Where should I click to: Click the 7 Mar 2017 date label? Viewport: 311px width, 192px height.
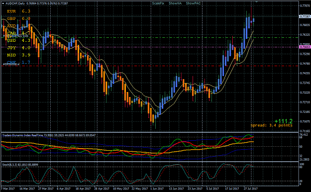[x=8, y=189]
